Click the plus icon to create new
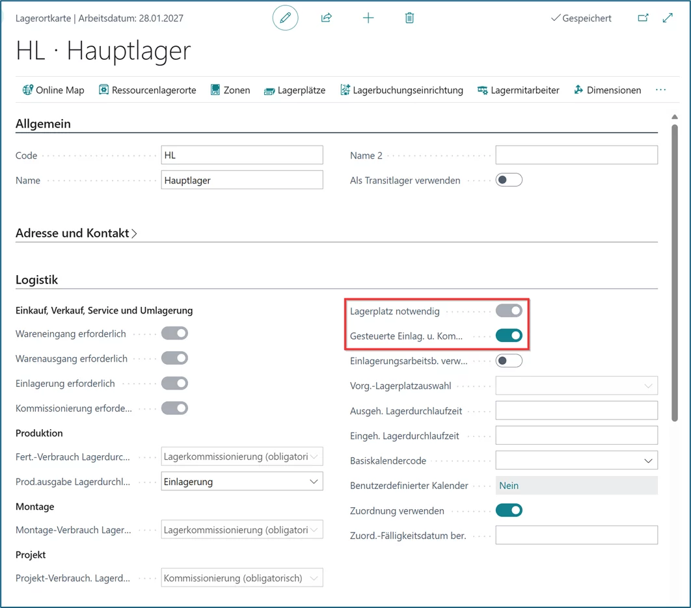 (368, 18)
